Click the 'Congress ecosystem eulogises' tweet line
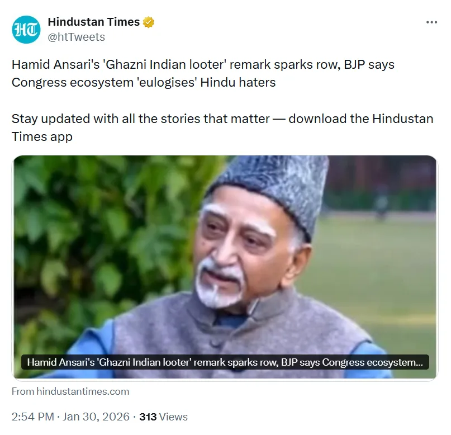Viewport: 451px width, 435px height. (x=144, y=82)
